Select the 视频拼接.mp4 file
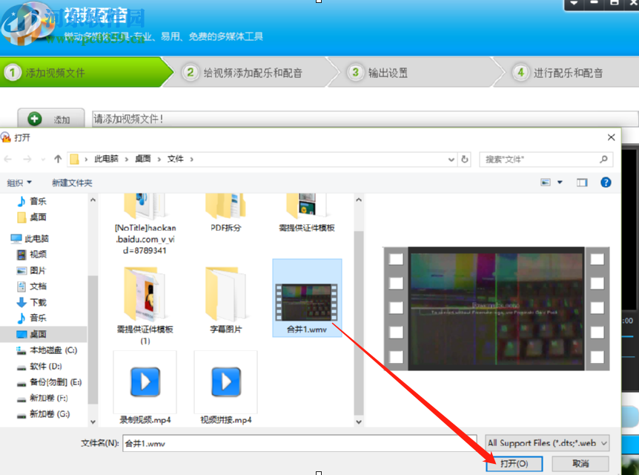Image resolution: width=639 pixels, height=475 pixels. click(x=226, y=387)
